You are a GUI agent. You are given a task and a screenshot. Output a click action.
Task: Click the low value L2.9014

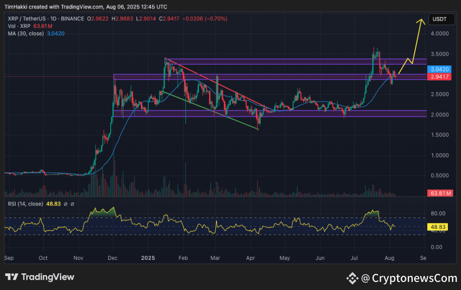(146, 19)
